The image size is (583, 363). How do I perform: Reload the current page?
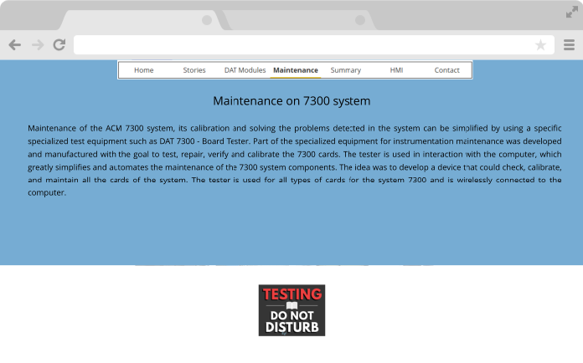point(59,45)
